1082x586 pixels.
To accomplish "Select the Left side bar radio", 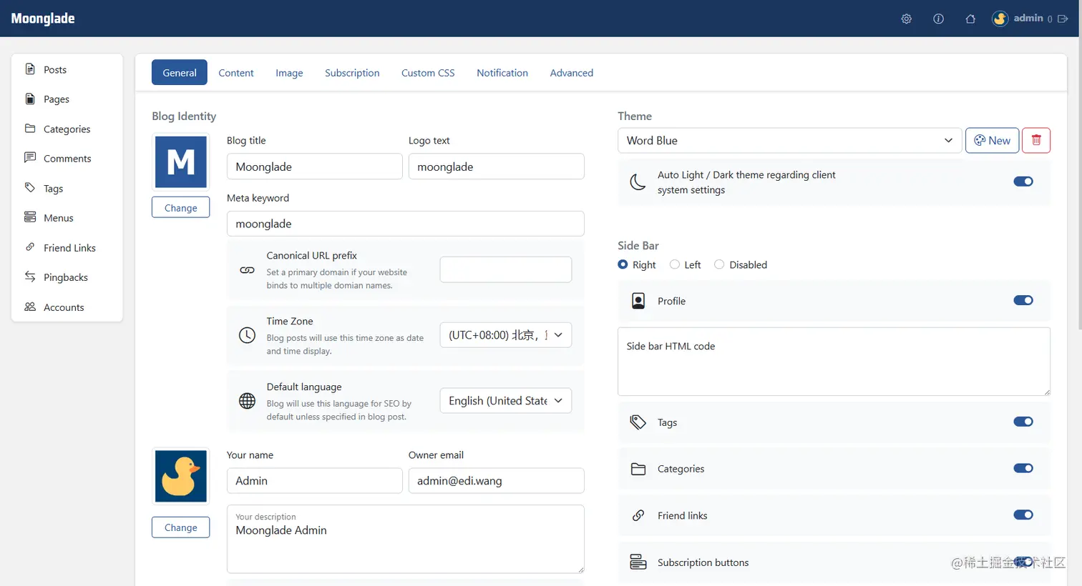I will tap(675, 264).
